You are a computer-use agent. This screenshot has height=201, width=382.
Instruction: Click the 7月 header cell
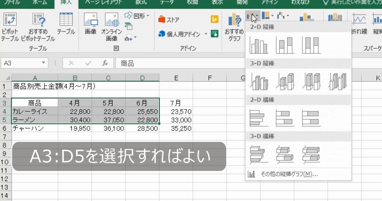176,103
